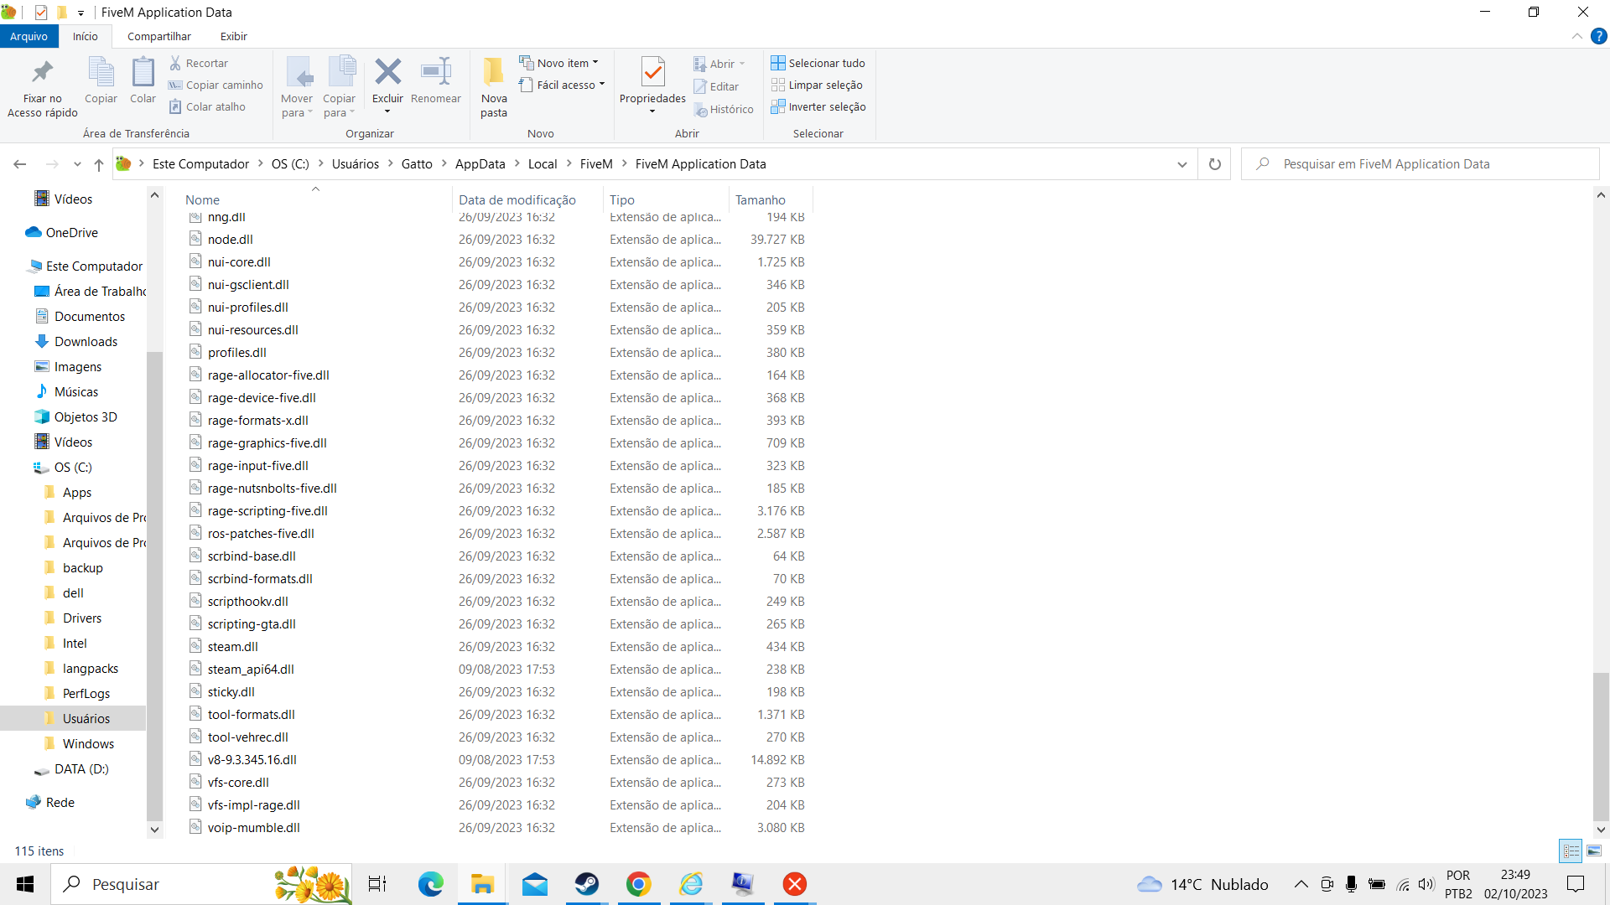Select Downloads in the navigation pane
Viewport: 1610px width, 905px height.
pyautogui.click(x=86, y=341)
